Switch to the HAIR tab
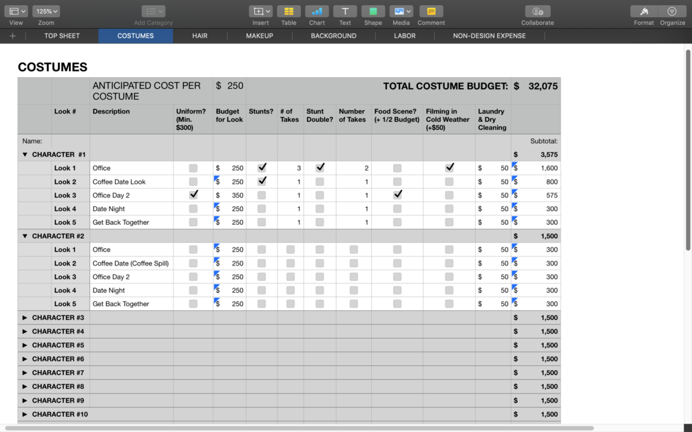The image size is (692, 432). (200, 36)
